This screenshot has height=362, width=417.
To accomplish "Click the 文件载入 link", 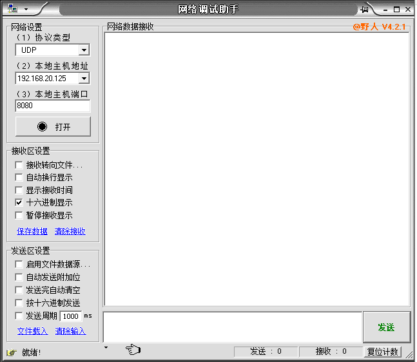I will point(33,331).
